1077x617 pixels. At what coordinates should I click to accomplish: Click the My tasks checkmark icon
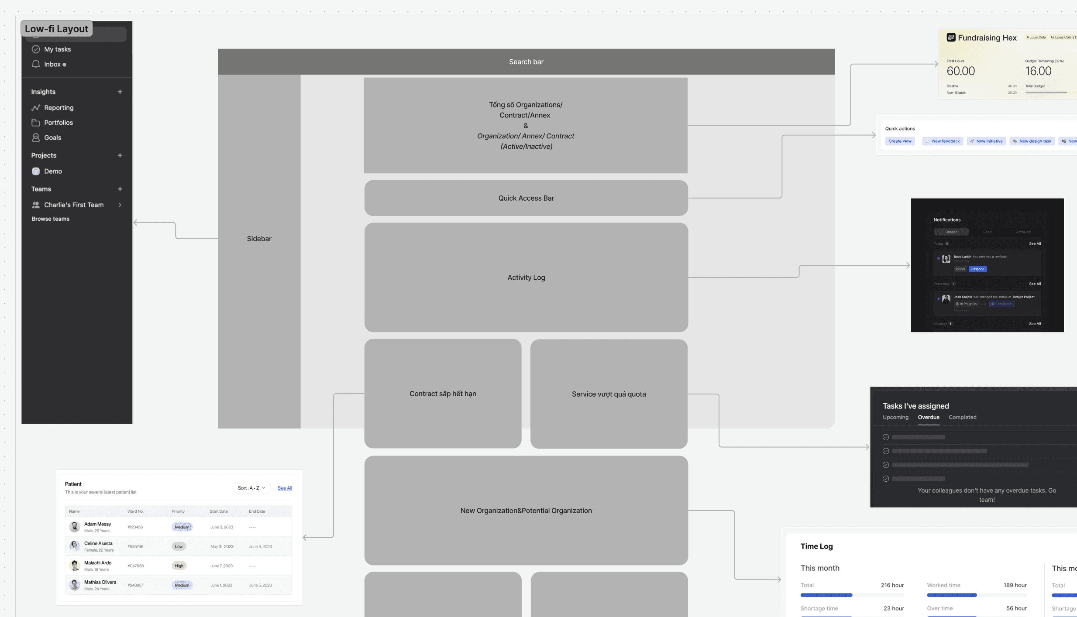(x=36, y=49)
